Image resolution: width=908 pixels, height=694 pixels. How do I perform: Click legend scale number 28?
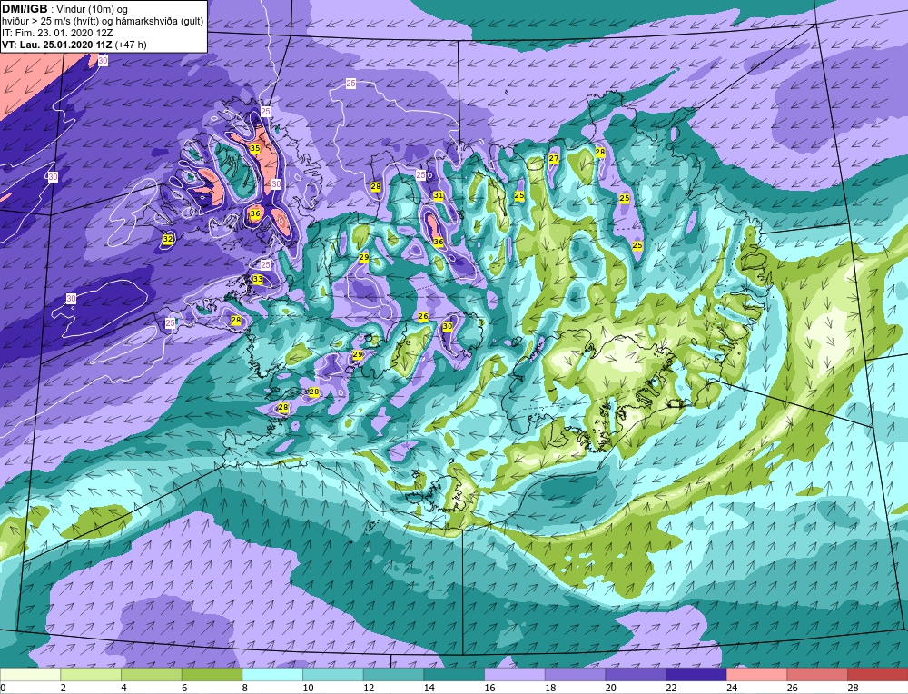click(x=853, y=688)
